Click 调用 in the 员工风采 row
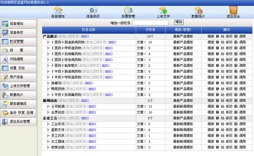 tap(243, 136)
